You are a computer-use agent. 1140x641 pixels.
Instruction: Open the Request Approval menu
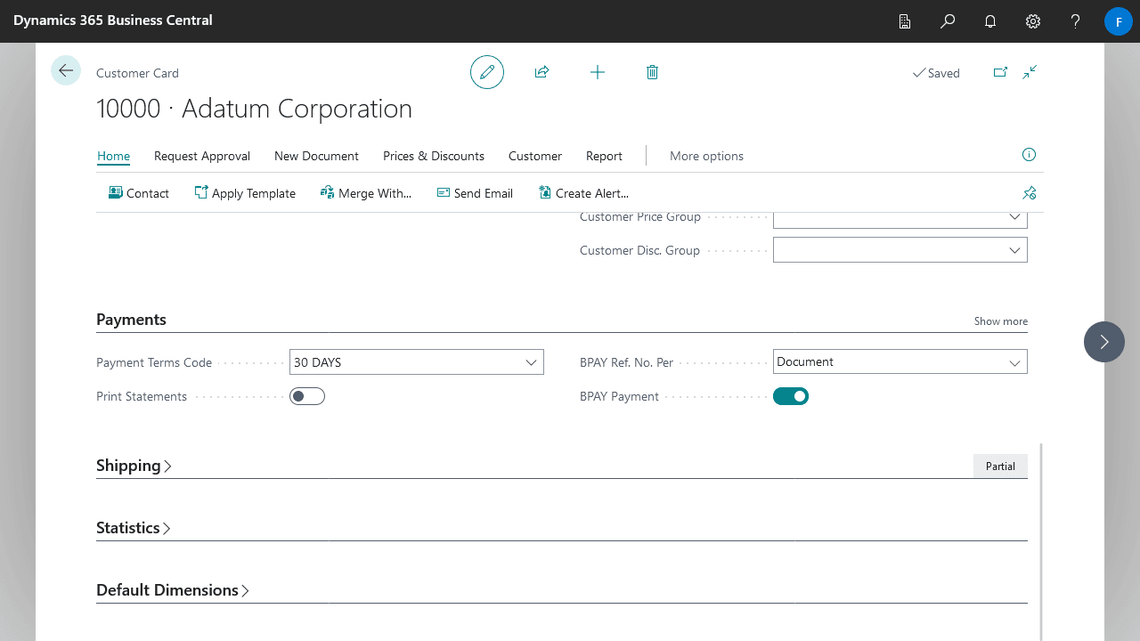pyautogui.click(x=202, y=156)
